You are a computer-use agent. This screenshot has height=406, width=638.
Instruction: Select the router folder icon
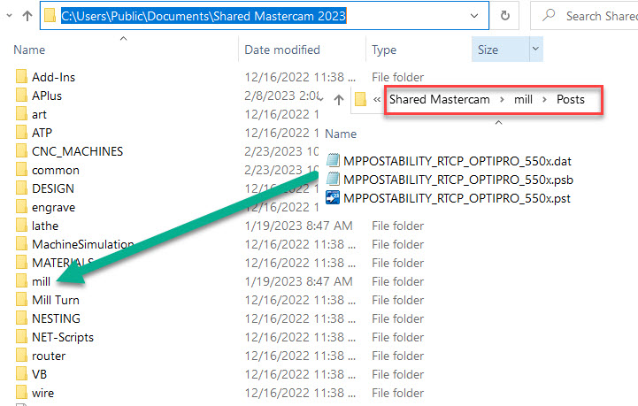point(21,356)
